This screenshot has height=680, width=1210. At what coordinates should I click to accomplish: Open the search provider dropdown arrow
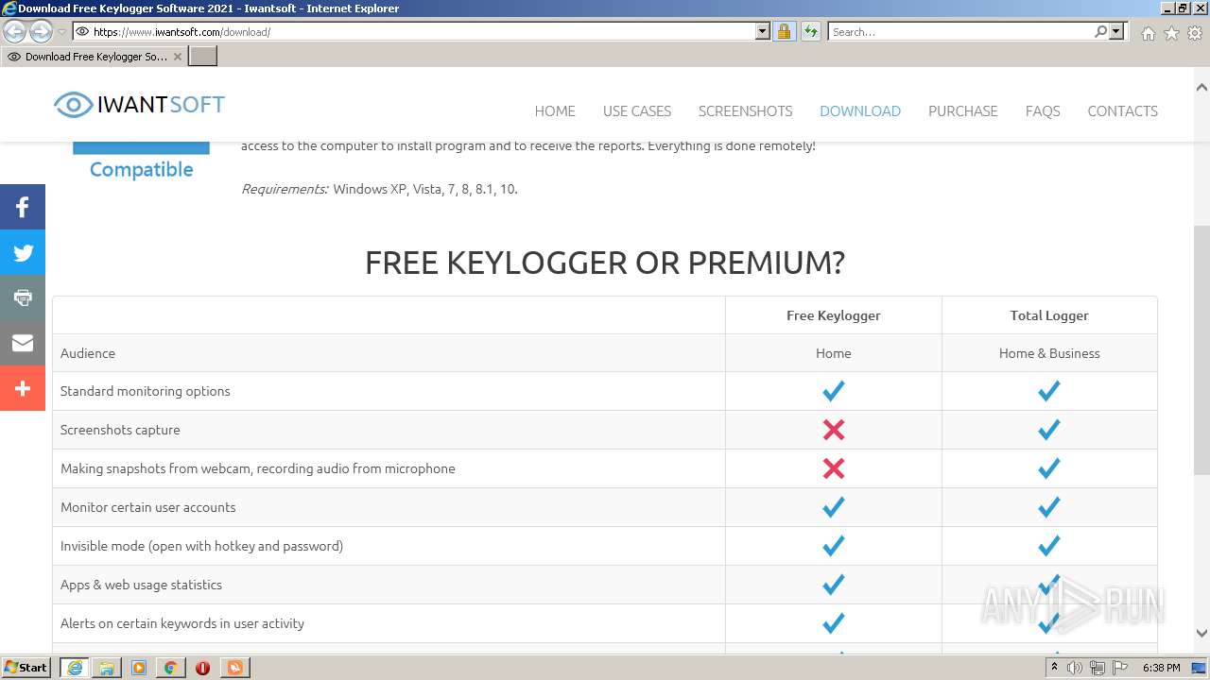pyautogui.click(x=1116, y=32)
